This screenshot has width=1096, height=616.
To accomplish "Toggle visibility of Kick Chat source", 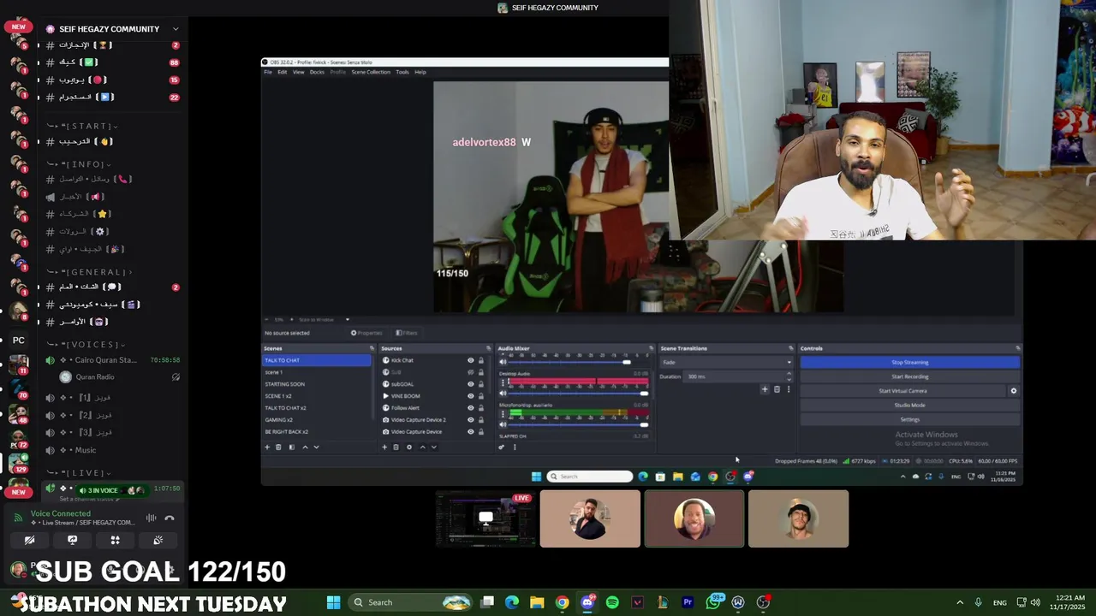I will coord(470,360).
